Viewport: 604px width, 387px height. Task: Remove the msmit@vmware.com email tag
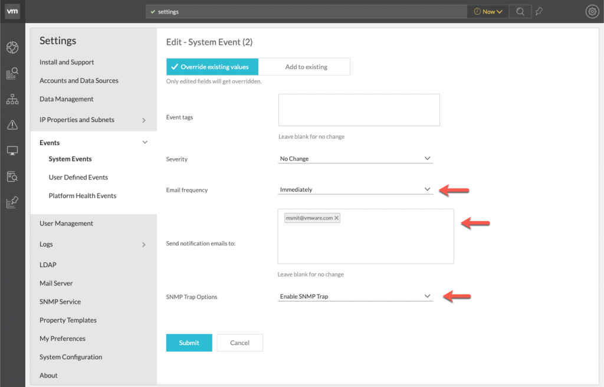[x=337, y=218]
